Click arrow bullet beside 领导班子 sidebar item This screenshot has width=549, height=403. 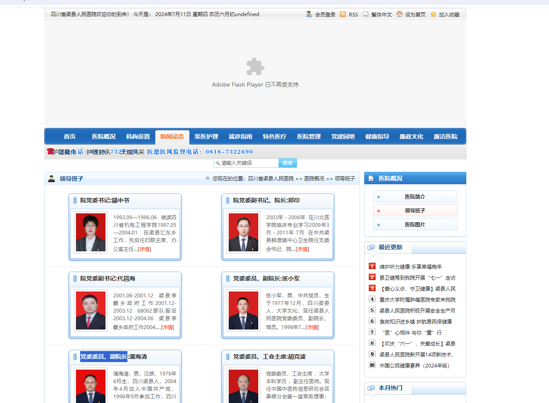379,211
